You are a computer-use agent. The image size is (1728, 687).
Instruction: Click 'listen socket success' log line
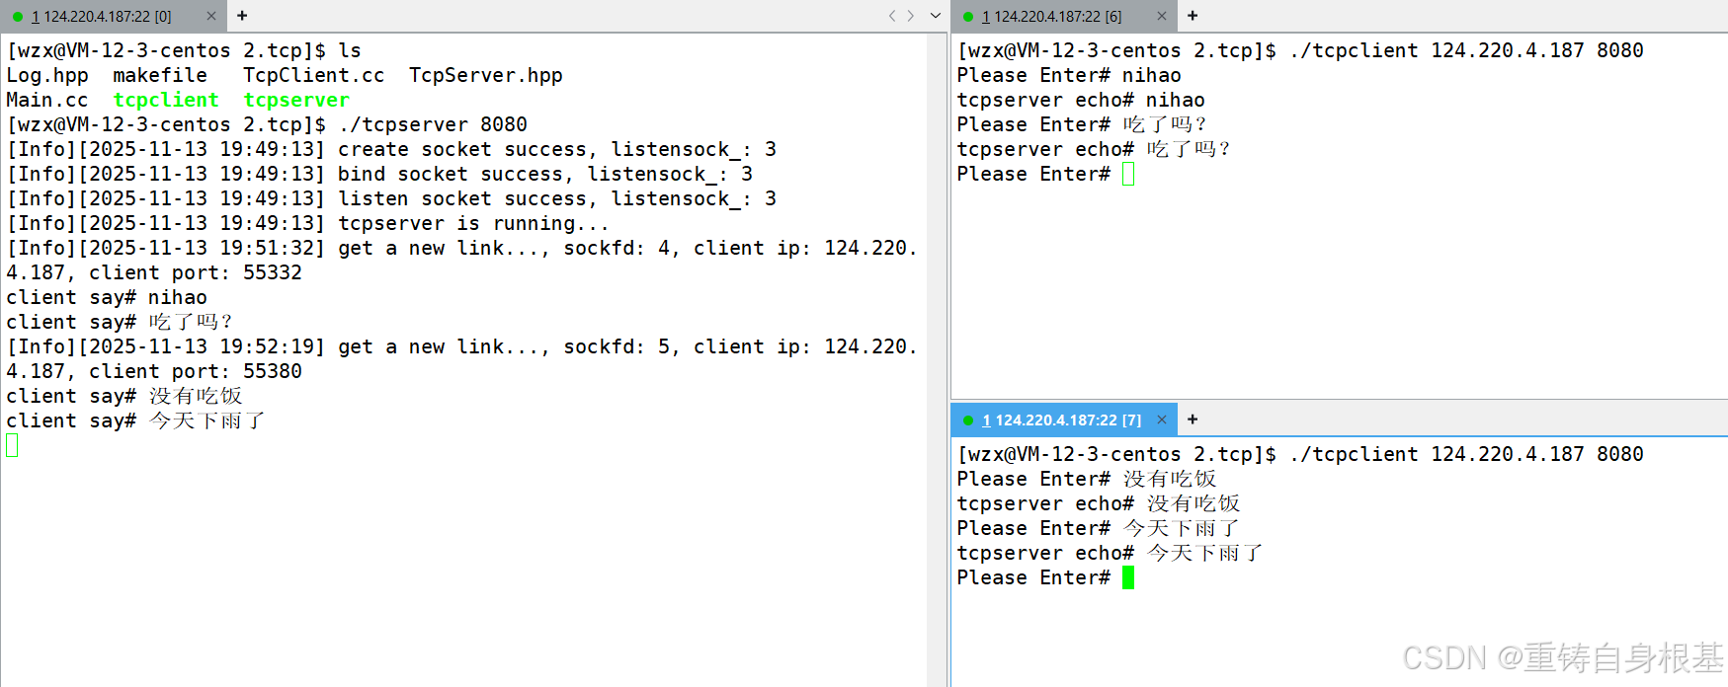click(x=391, y=198)
